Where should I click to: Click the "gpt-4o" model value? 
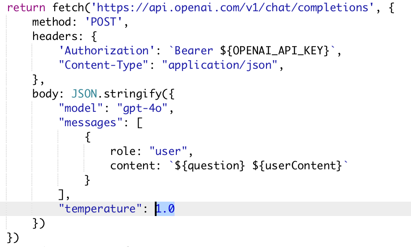click(x=144, y=108)
